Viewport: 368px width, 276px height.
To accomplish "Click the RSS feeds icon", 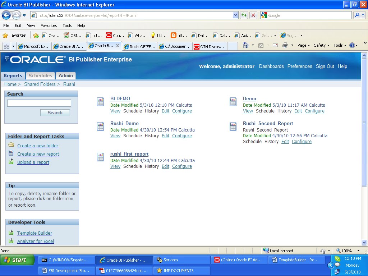I will tap(261, 46).
